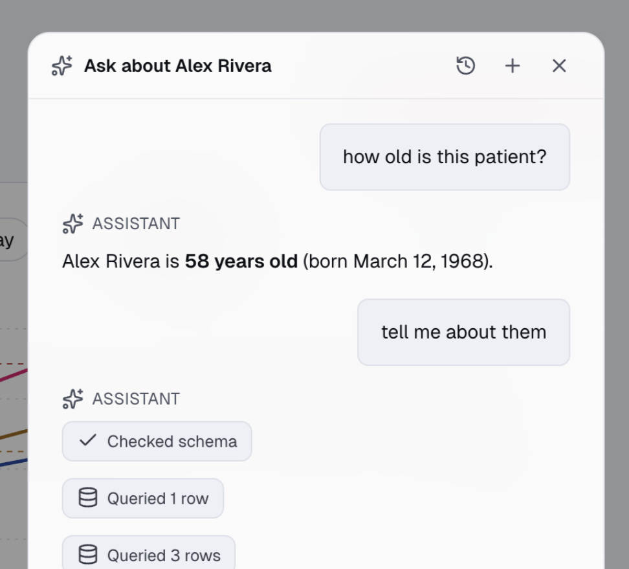Viewport: 629px width, 569px height.
Task: Click the database icon in Queried 3 rows
Action: tap(88, 555)
